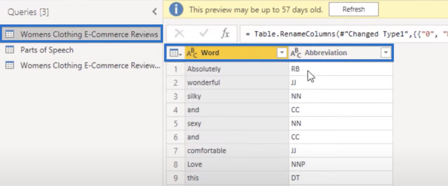This screenshot has width=448, height=186.
Task: Select the truncated Womens Clothing E-Commerce Review... query
Action: pyautogui.click(x=90, y=65)
